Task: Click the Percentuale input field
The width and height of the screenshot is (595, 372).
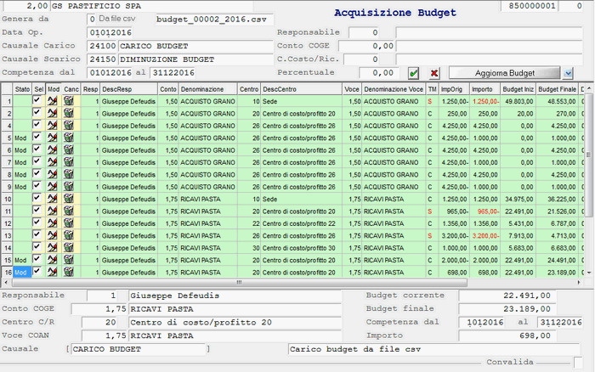Action: 377,73
